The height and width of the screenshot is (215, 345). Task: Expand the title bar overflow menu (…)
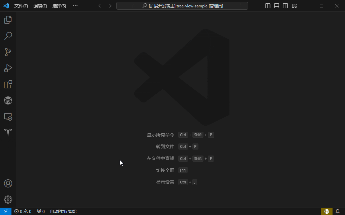(75, 6)
